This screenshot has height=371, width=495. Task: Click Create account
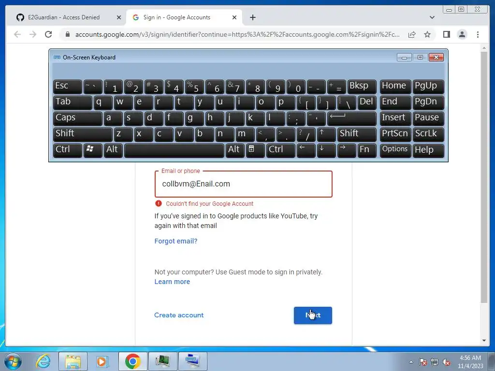point(179,315)
